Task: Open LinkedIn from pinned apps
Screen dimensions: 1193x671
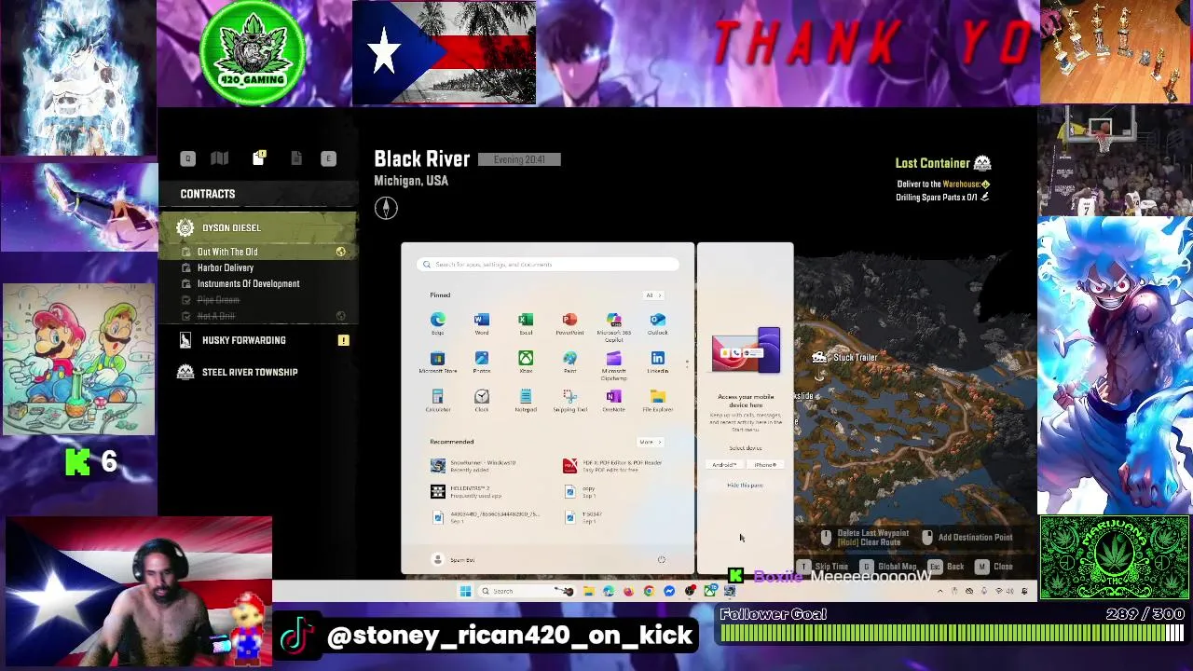Action: [658, 363]
